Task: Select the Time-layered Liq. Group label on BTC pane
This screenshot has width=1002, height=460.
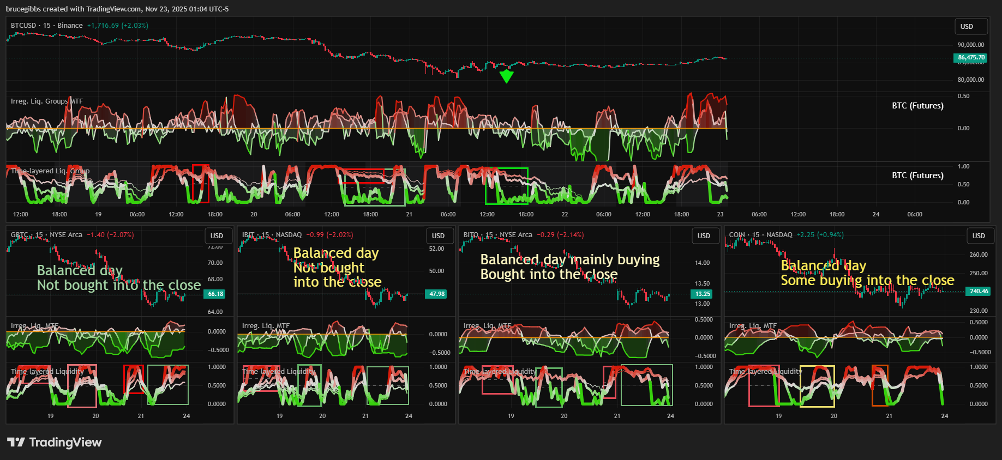Action: (x=50, y=171)
